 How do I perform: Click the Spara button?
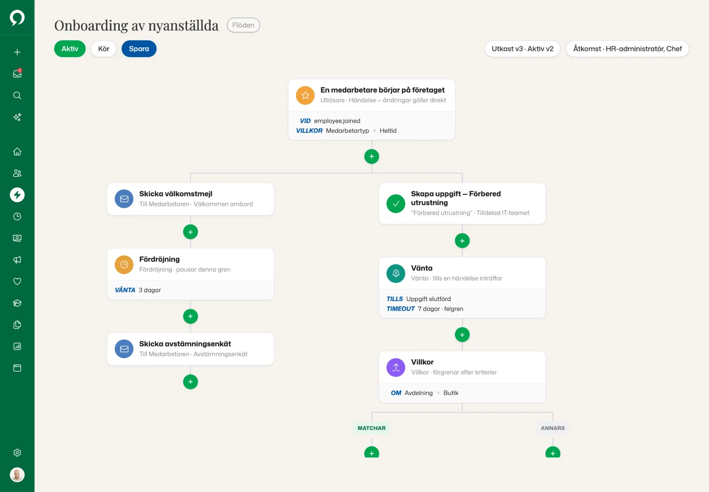139,49
